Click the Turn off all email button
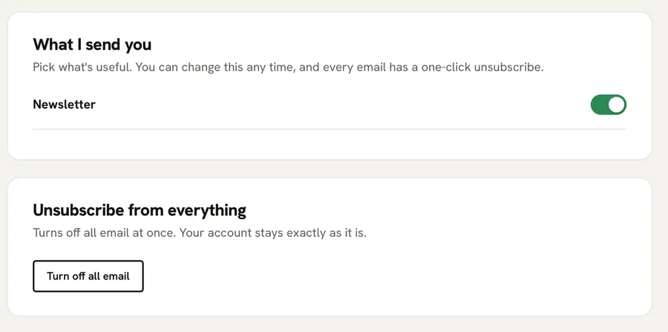 [x=88, y=276]
